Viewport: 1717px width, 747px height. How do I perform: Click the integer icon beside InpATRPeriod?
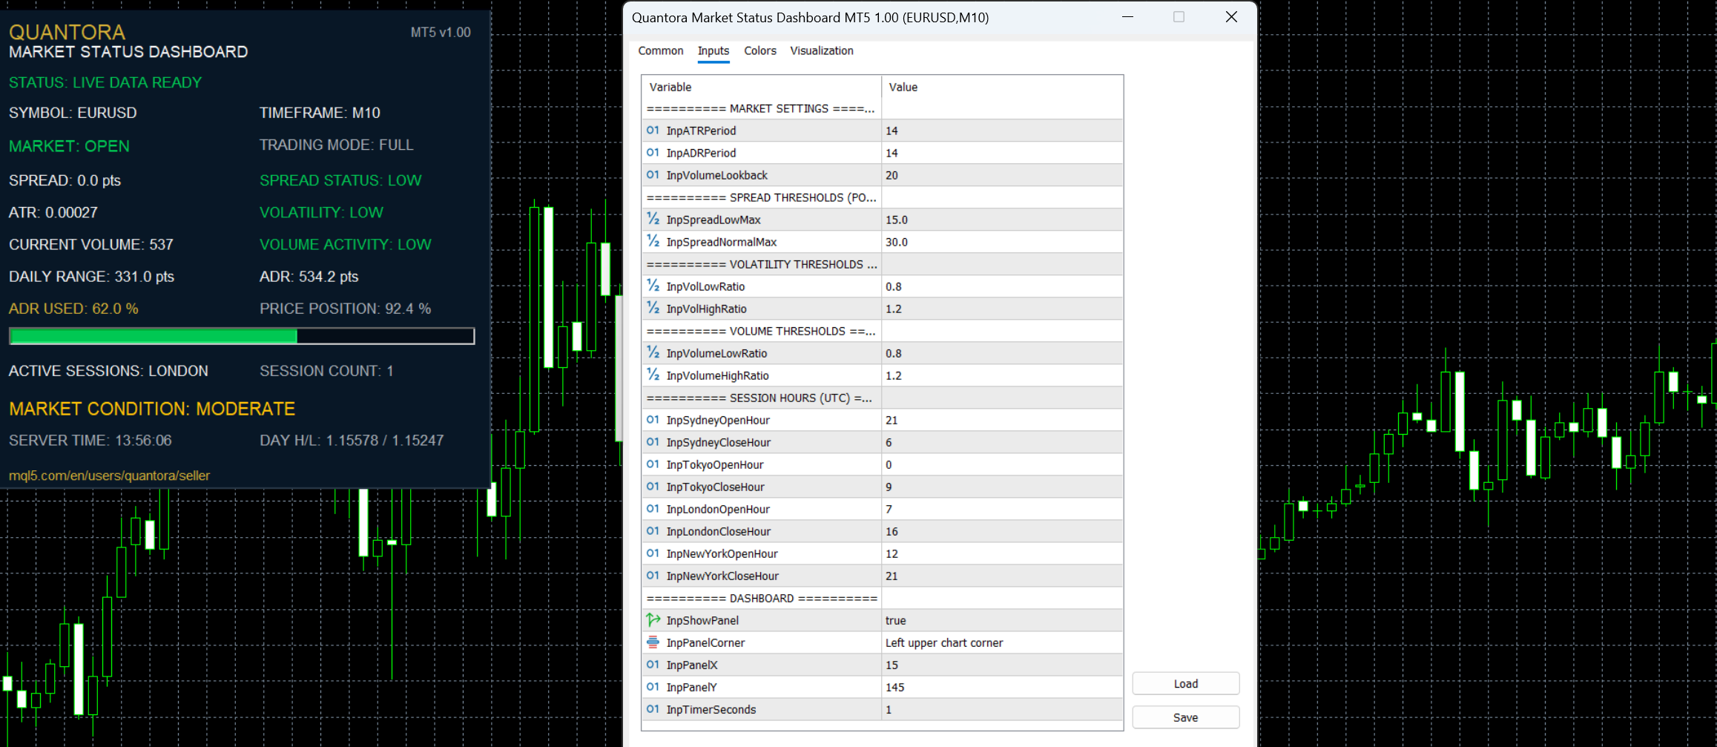pos(653,131)
